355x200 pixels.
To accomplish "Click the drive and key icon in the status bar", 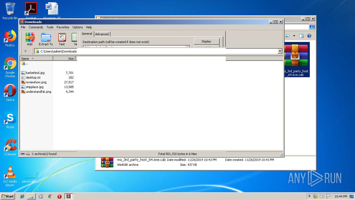I will click(26, 154).
